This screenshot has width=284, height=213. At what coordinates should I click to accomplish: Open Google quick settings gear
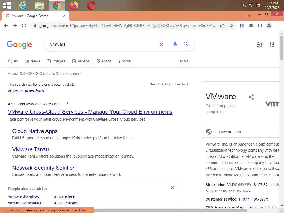259,45
